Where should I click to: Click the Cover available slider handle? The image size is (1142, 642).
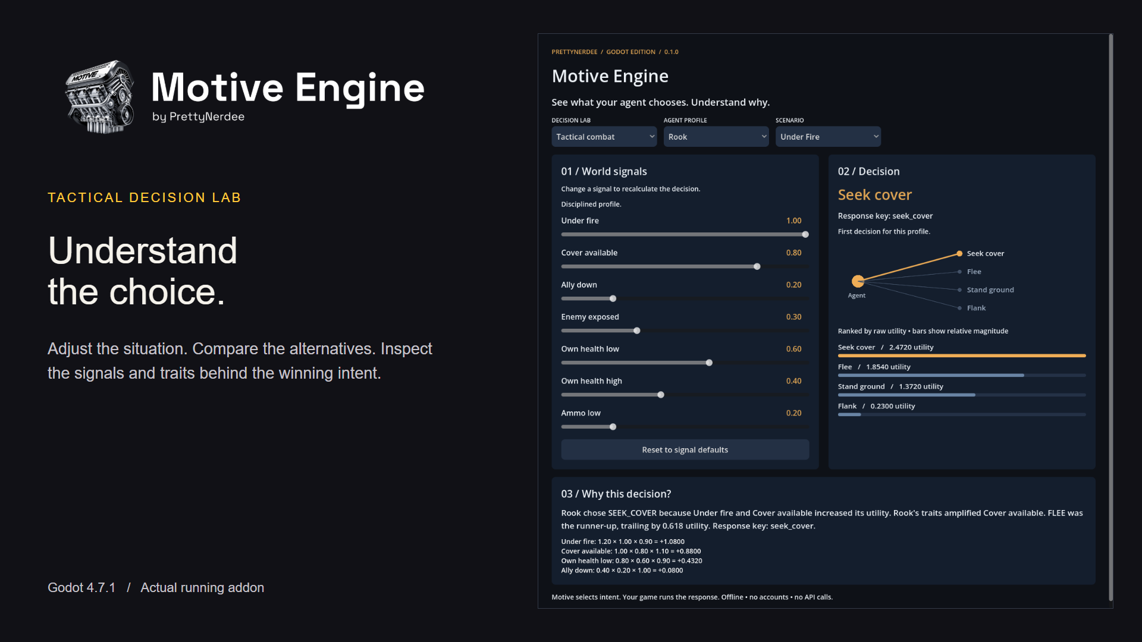tap(757, 267)
